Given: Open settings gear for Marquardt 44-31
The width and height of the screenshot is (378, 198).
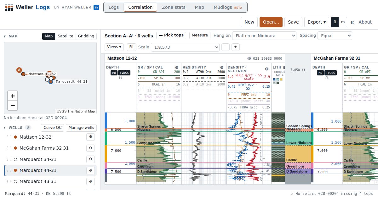Looking at the screenshot, I should point(91,170).
